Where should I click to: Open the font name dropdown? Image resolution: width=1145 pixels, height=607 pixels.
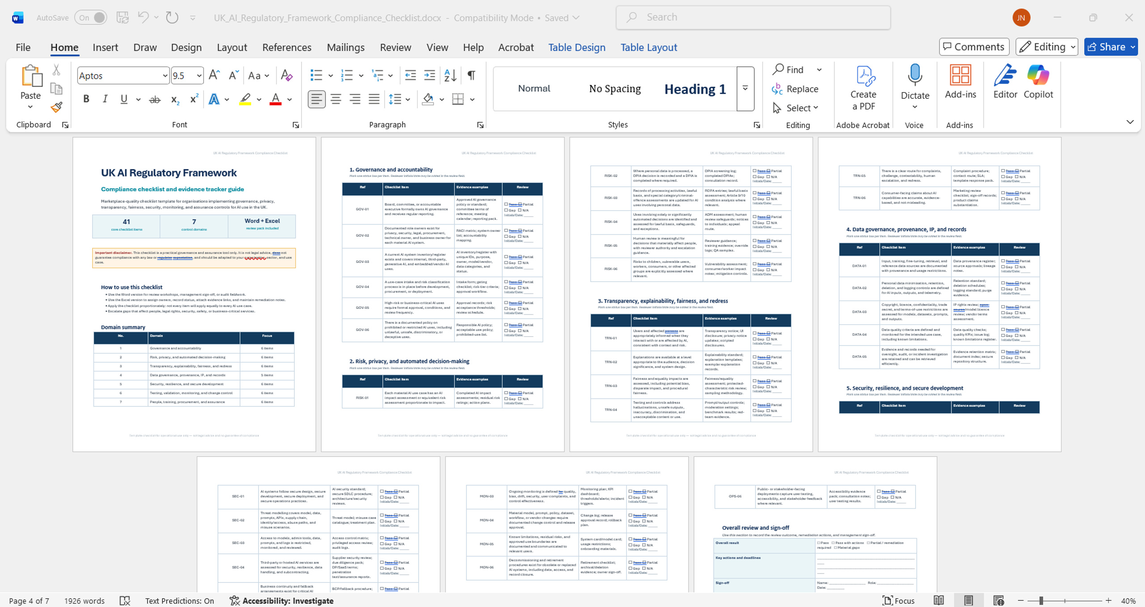pos(165,76)
